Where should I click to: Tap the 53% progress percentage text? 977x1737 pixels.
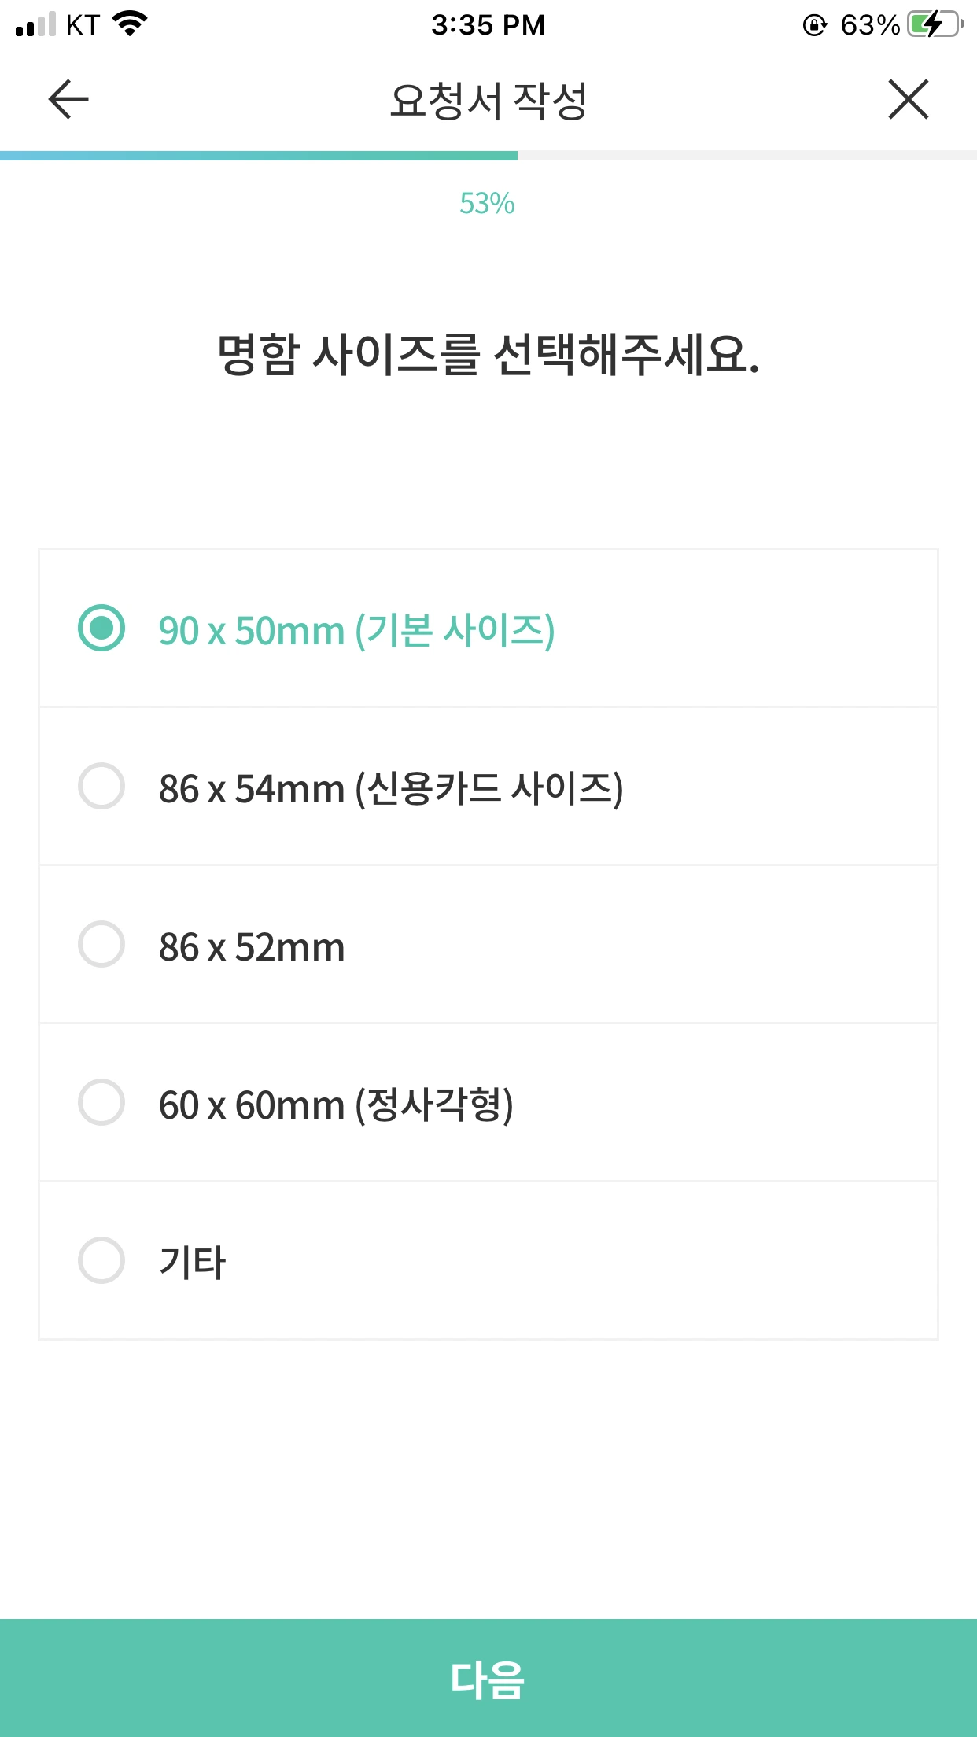pyautogui.click(x=487, y=204)
